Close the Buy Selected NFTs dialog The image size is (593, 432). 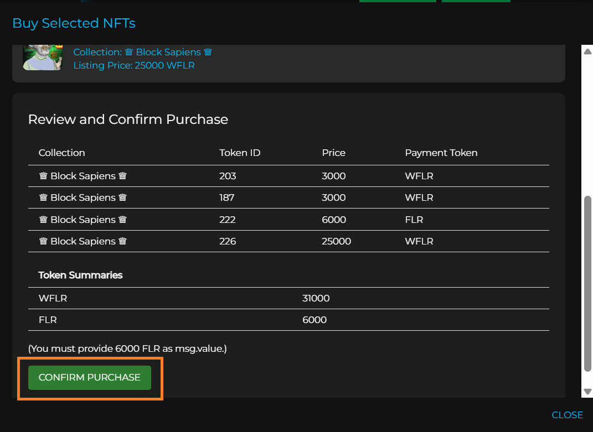567,415
